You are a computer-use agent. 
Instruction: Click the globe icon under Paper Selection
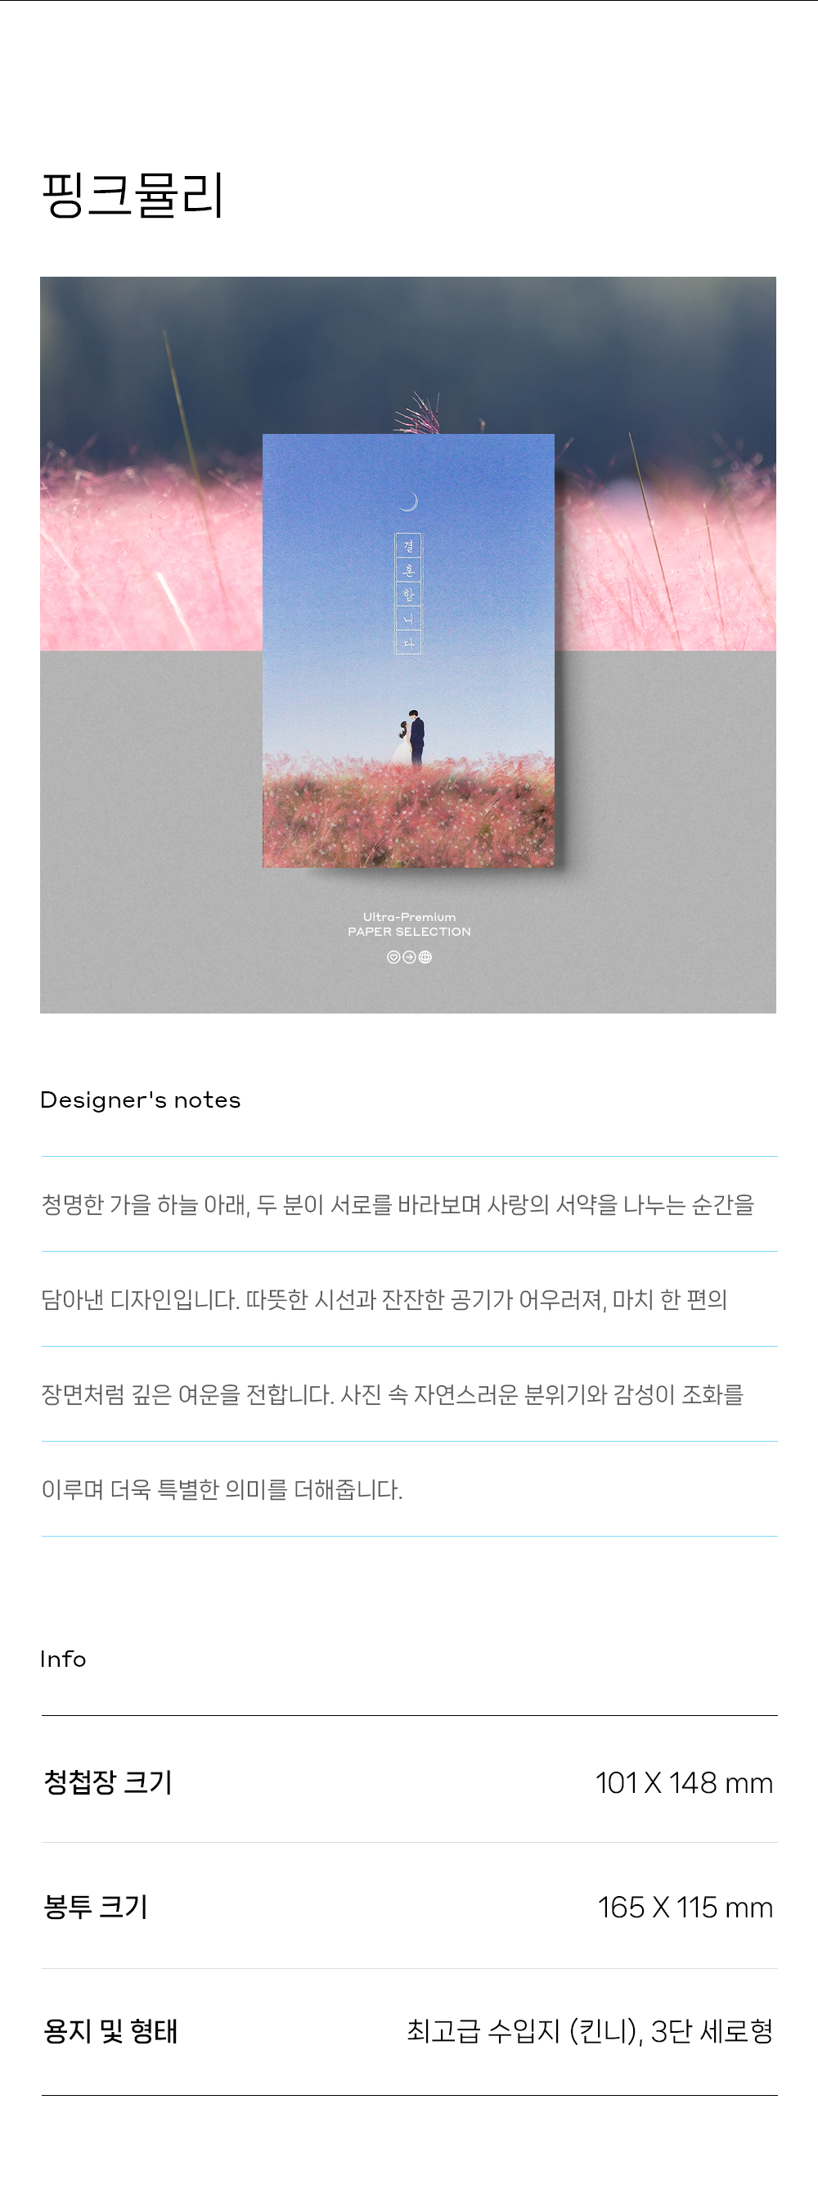click(x=425, y=957)
